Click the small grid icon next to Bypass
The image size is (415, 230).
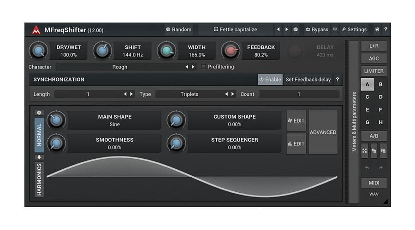click(335, 29)
